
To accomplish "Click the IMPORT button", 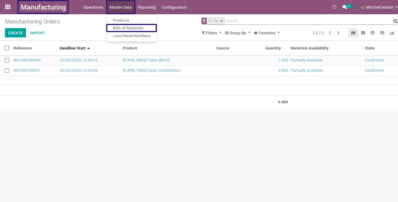I will coord(37,33).
